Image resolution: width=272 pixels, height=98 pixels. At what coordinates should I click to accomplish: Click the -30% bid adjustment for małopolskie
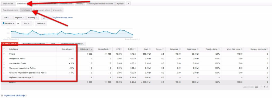71,59
